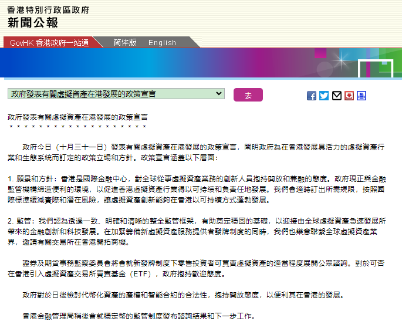
Task: Click the paragraph about 代幣化資產
Action: pyautogui.click(x=182, y=295)
